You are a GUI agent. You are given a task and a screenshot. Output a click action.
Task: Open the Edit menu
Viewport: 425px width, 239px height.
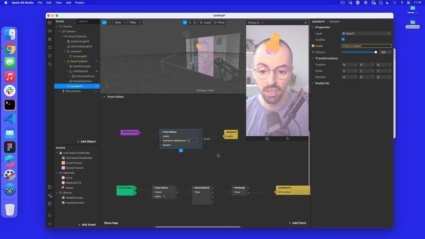pyautogui.click(x=49, y=3)
